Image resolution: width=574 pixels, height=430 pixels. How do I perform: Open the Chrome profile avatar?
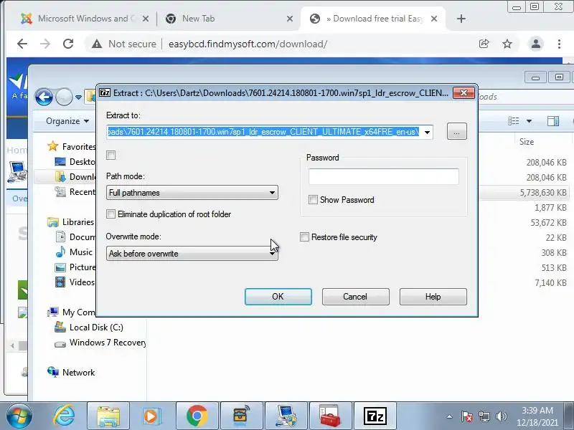click(x=535, y=44)
